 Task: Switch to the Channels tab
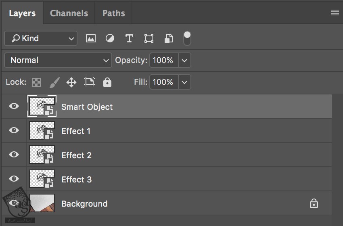click(x=69, y=13)
